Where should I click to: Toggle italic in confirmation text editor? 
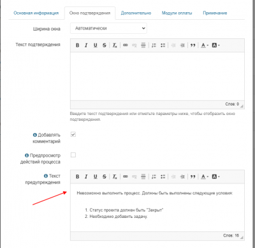click(x=86, y=45)
